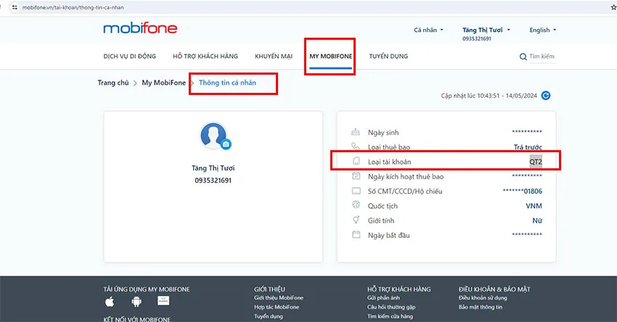Viewport: 617px width, 322px height.
Task: Click the Ngày bắt đầu label
Action: tap(389, 236)
